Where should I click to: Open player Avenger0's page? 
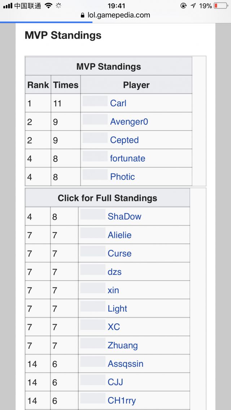129,122
